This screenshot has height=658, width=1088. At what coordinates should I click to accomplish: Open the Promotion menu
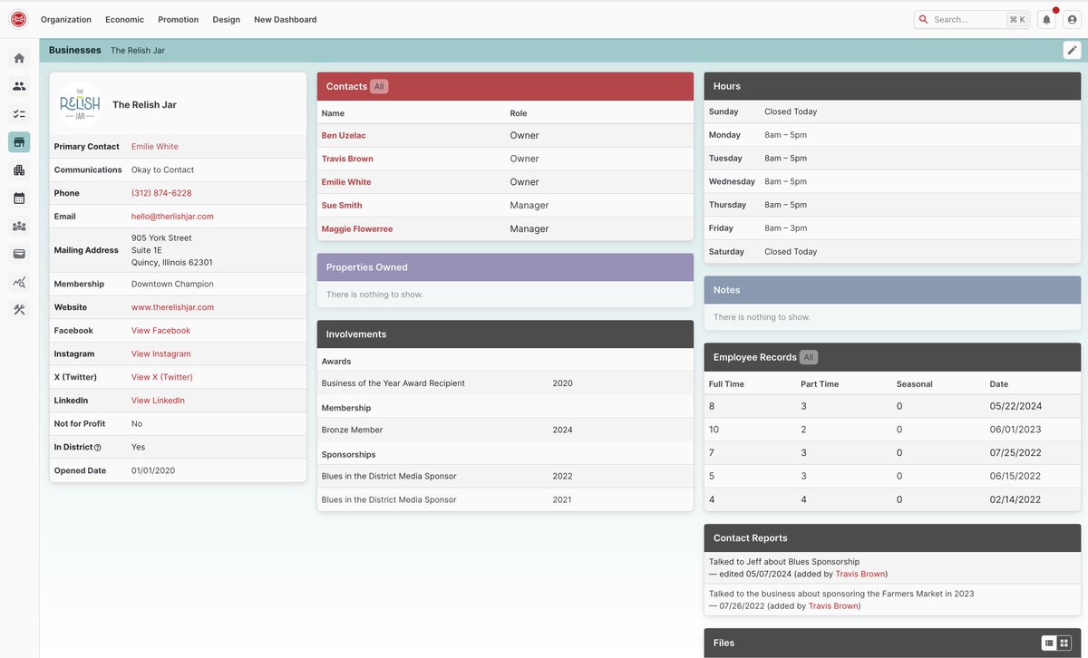point(179,19)
